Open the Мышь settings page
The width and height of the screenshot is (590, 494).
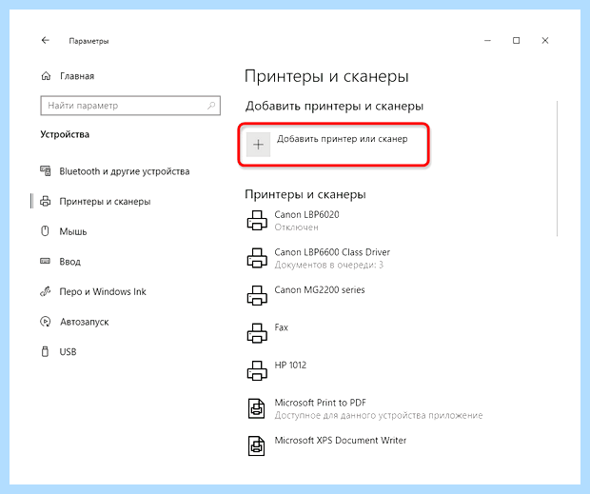[x=73, y=231]
